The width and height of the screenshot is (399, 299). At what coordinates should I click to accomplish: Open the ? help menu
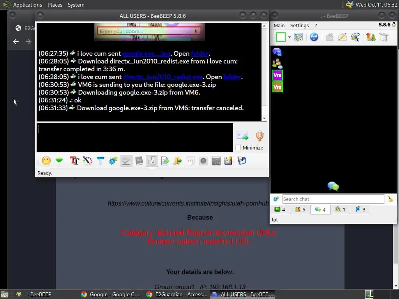click(316, 25)
